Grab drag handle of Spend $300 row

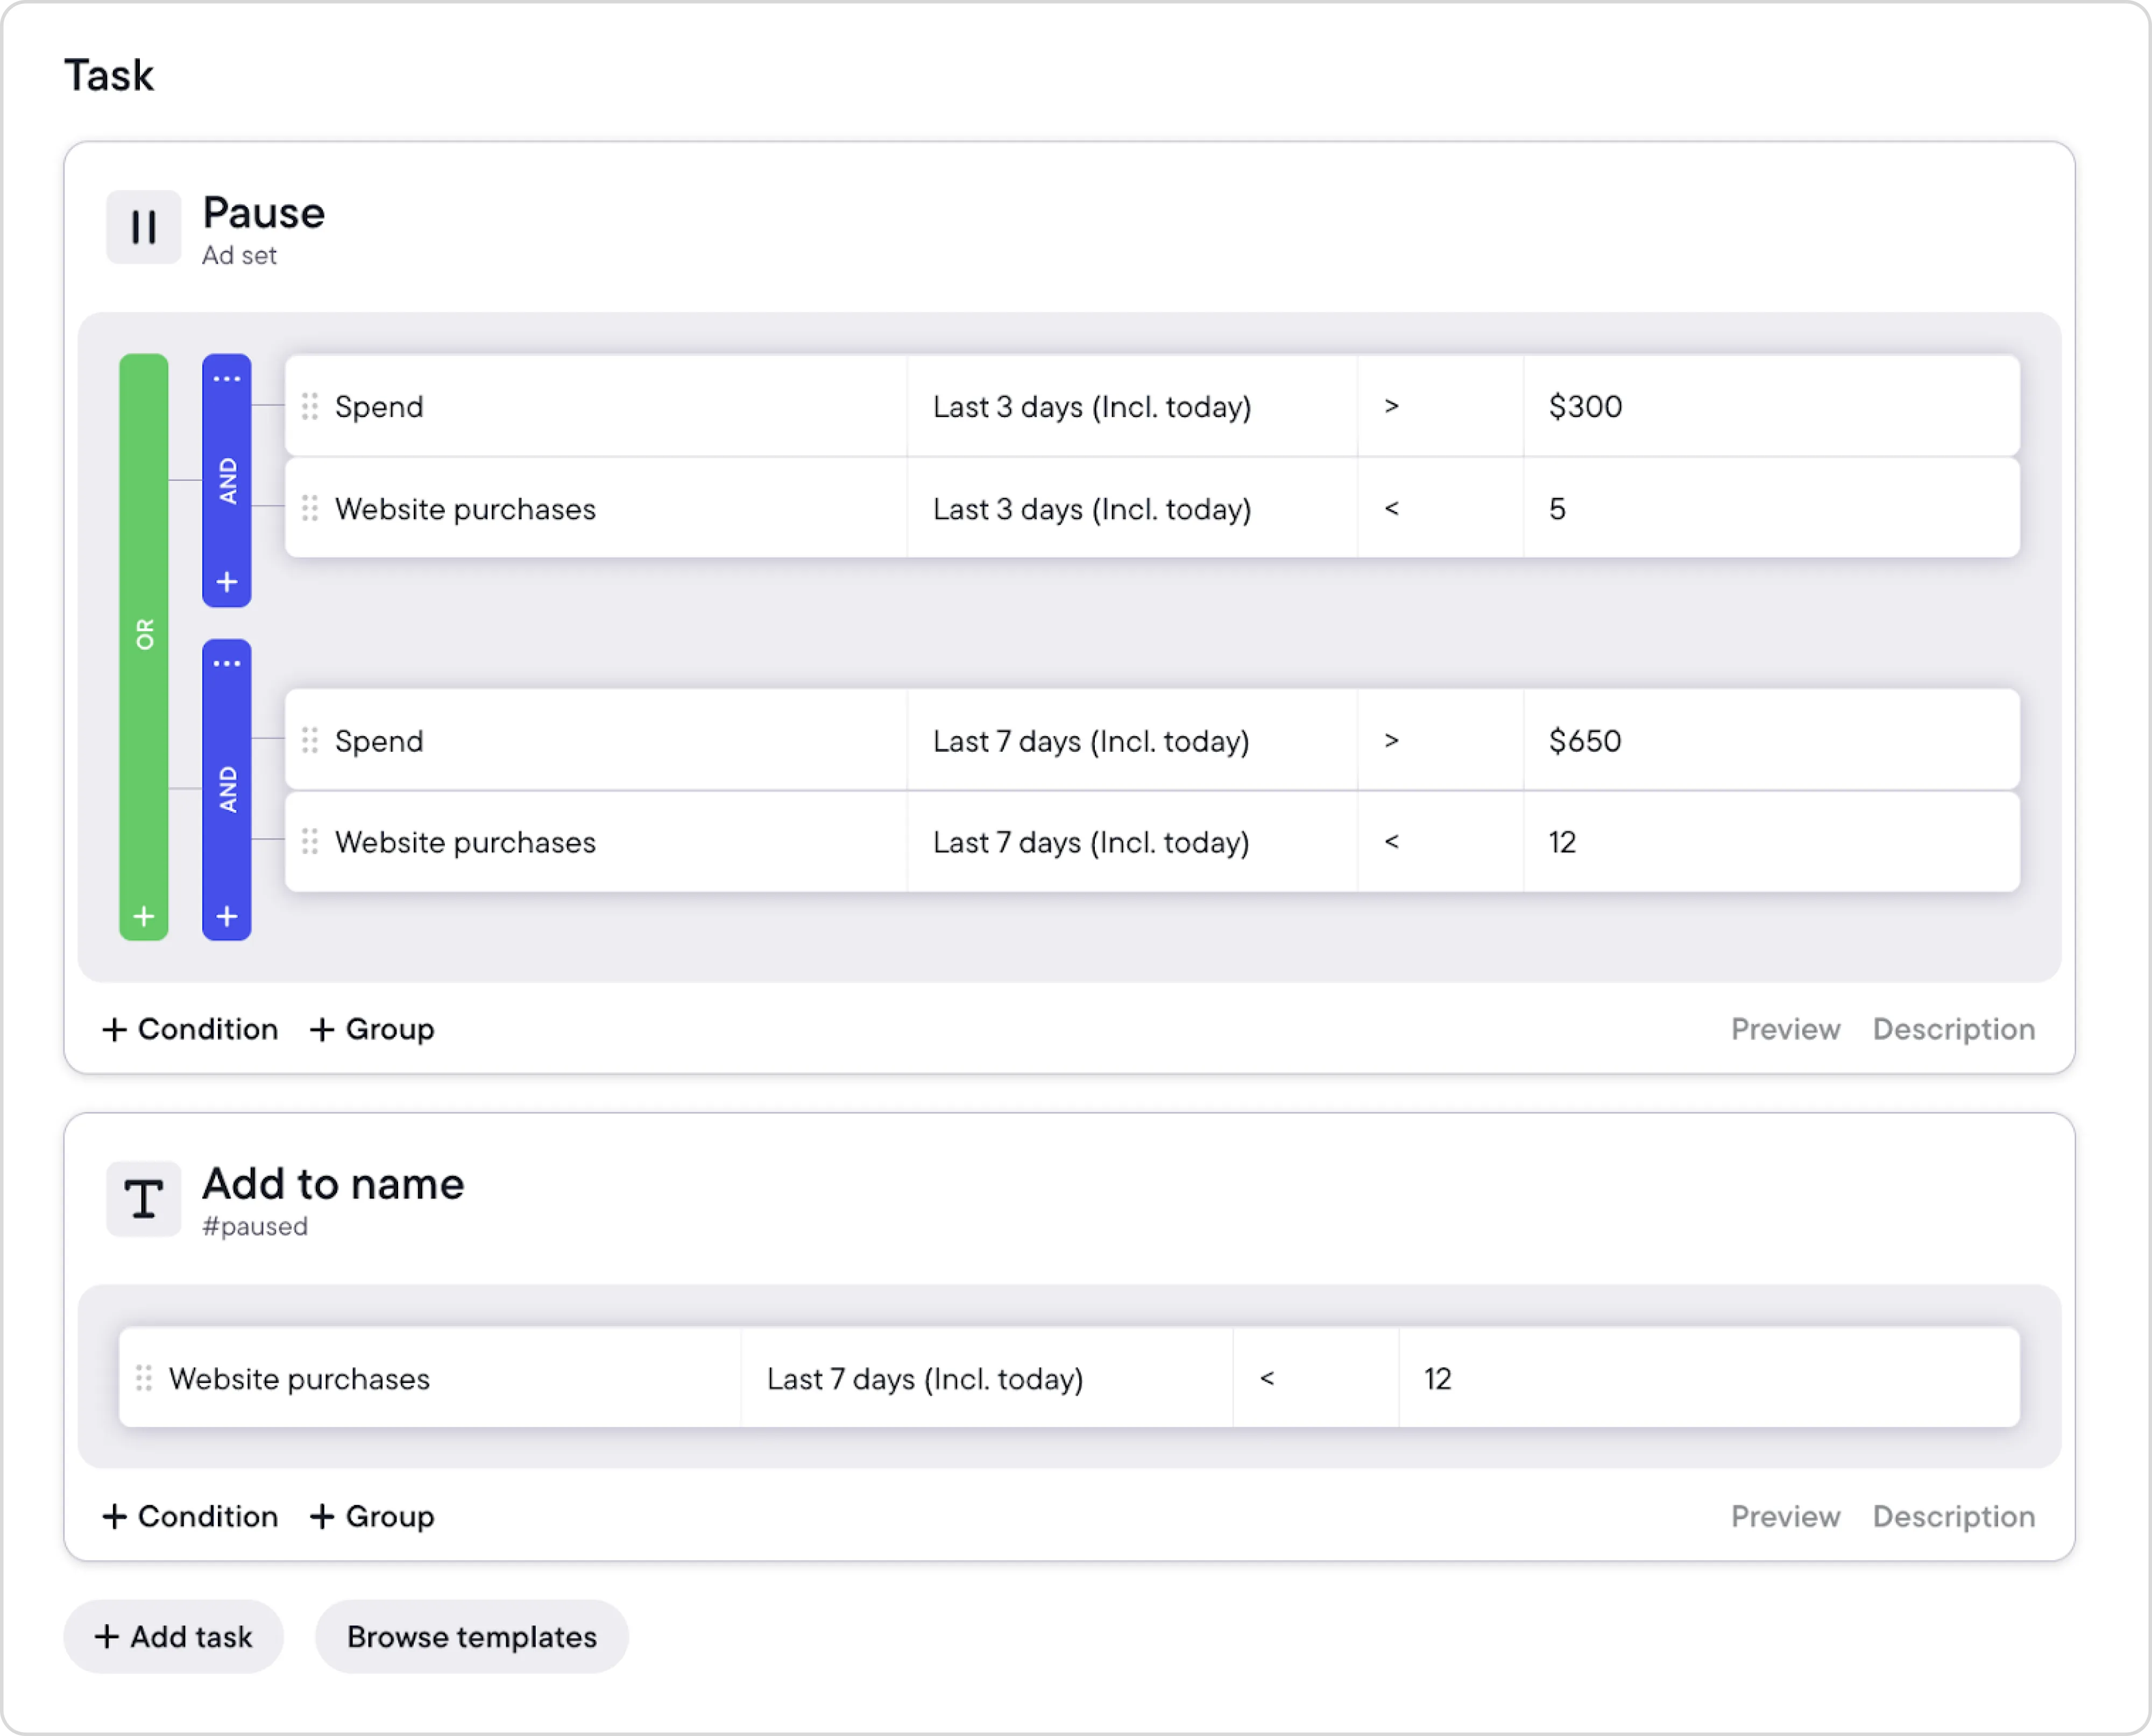[x=310, y=406]
